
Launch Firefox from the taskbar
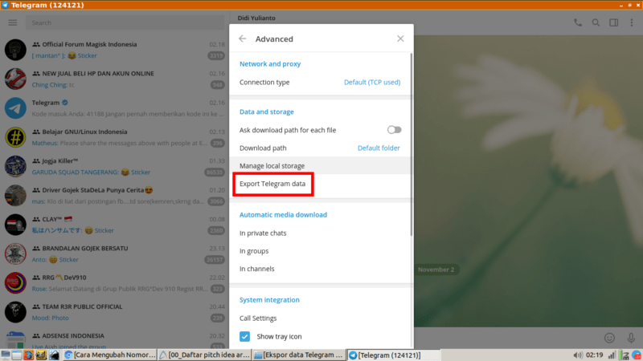[28, 355]
